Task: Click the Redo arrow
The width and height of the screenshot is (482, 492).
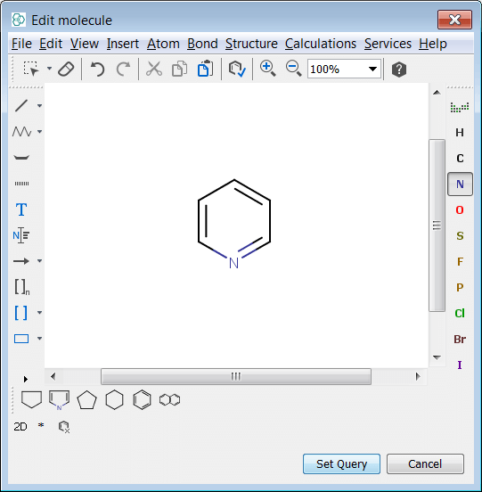Action: pos(123,69)
